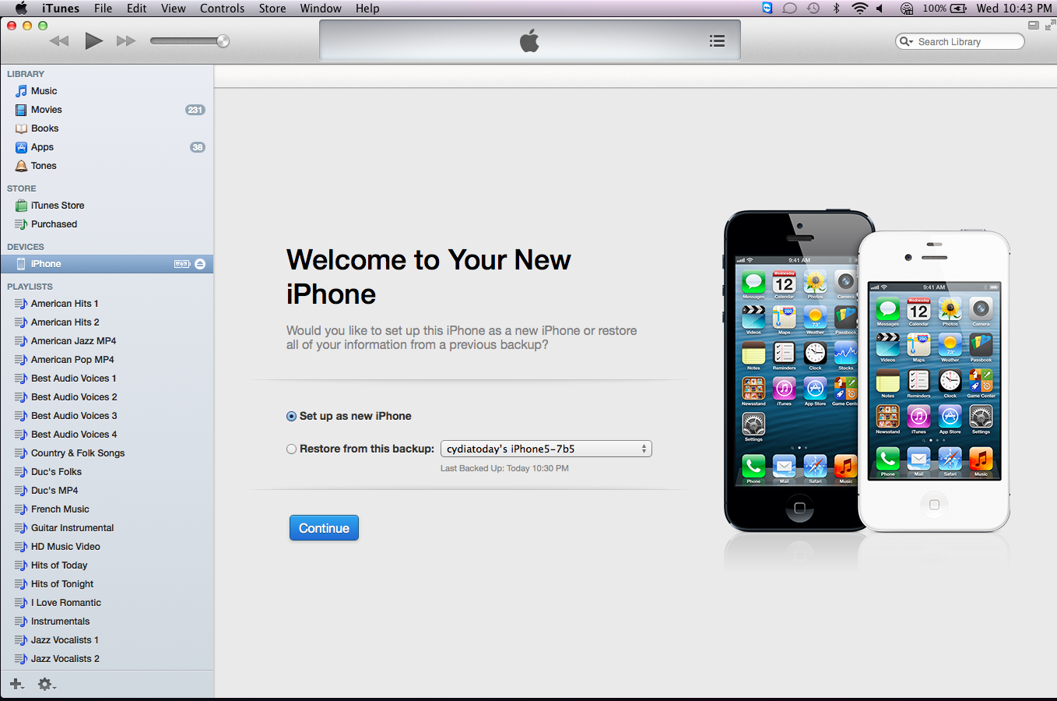Click the Bluetooth menu bar icon

click(837, 9)
